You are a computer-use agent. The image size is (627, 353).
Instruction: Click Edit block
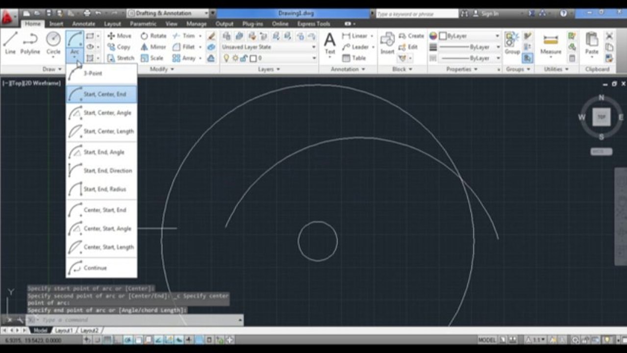408,47
